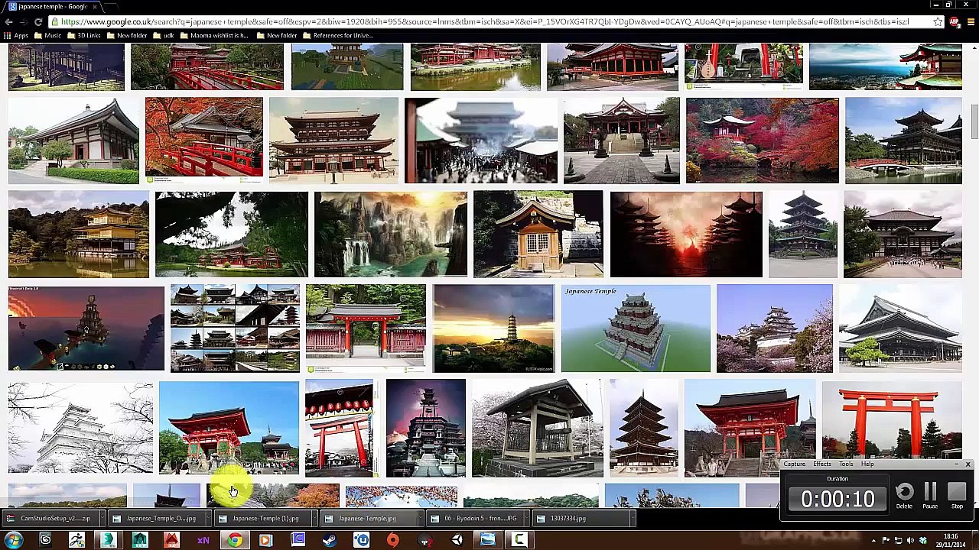Select the japanese temple browser tab
Screen dimensions: 979x550
(x=52, y=6)
